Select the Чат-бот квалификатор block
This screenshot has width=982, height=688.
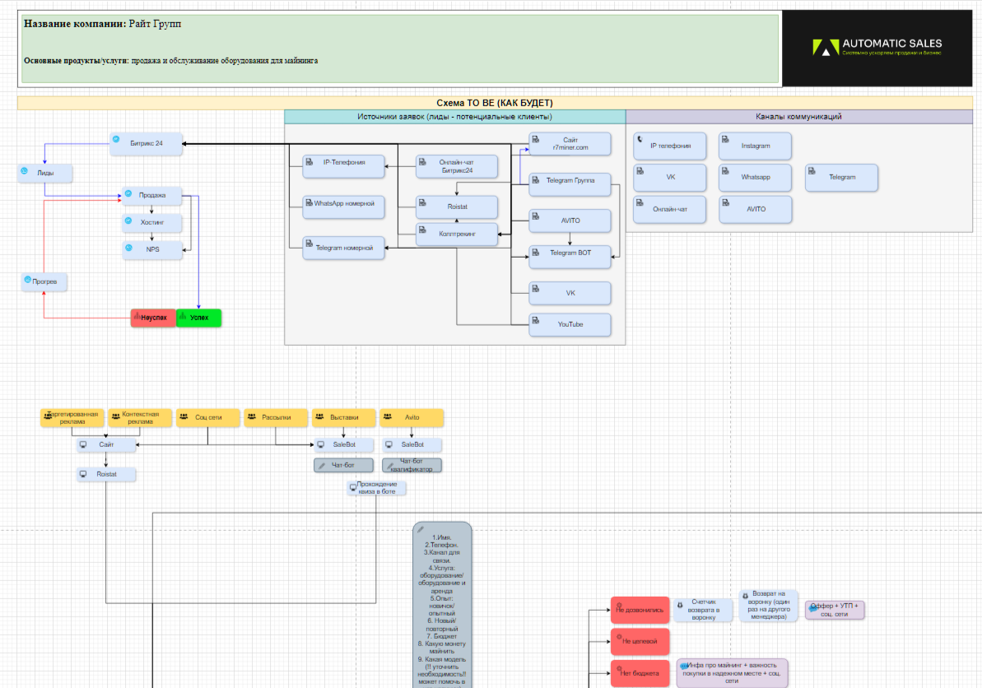click(x=412, y=465)
